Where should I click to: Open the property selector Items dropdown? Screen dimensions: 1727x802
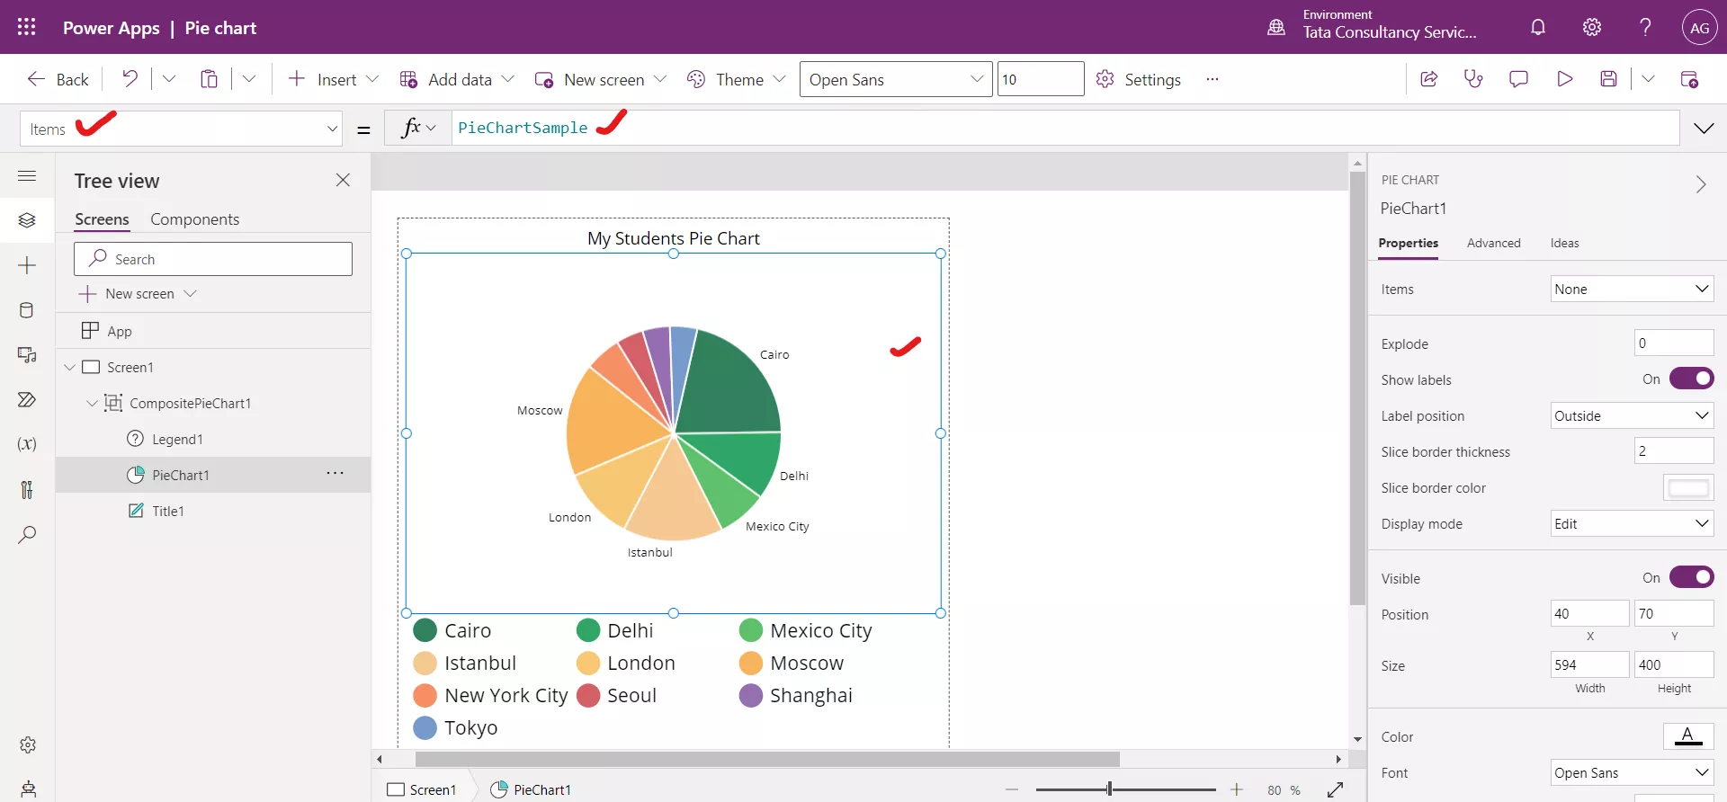[x=181, y=129]
